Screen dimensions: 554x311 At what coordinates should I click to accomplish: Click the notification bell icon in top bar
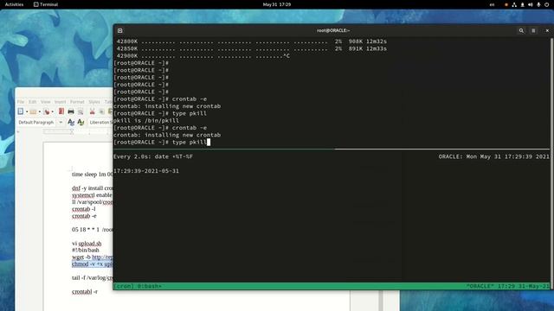click(522, 4)
